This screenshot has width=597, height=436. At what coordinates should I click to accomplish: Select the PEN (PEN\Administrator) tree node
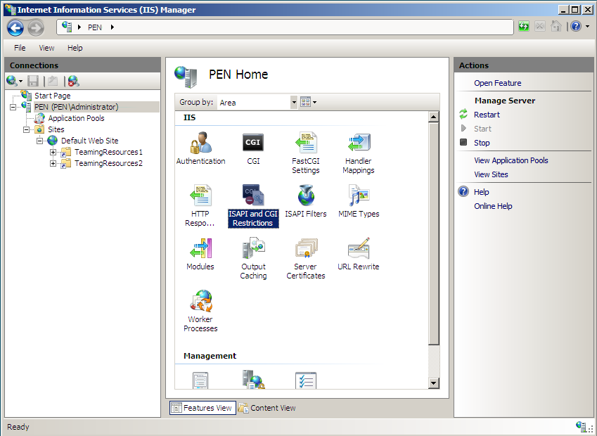pos(76,107)
